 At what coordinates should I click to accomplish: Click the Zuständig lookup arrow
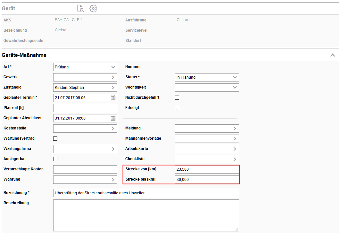point(113,88)
